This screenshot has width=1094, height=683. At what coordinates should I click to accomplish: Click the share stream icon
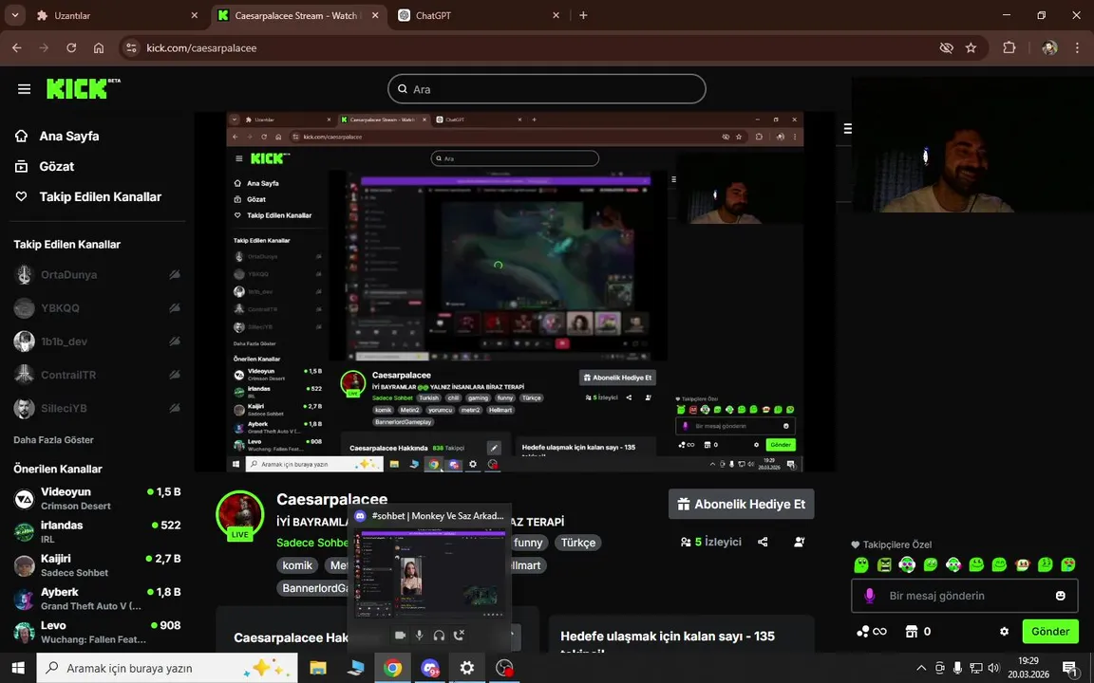coord(764,543)
